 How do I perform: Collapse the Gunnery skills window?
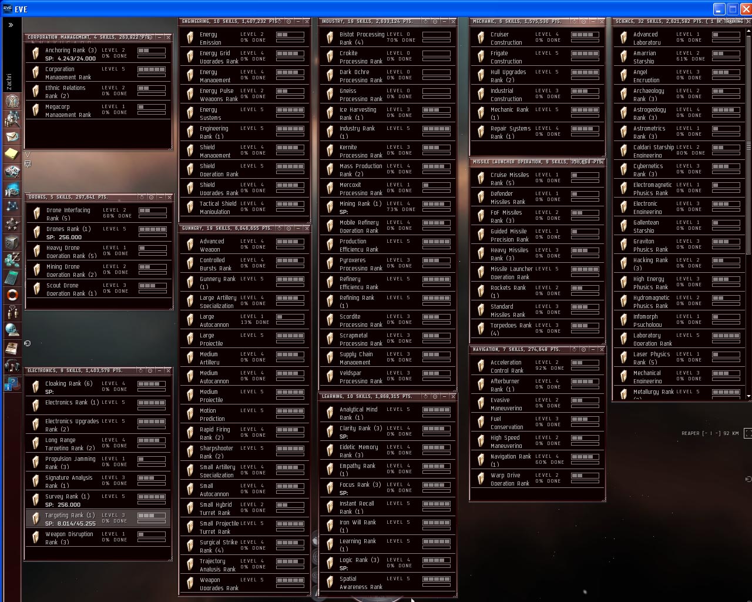(x=297, y=228)
